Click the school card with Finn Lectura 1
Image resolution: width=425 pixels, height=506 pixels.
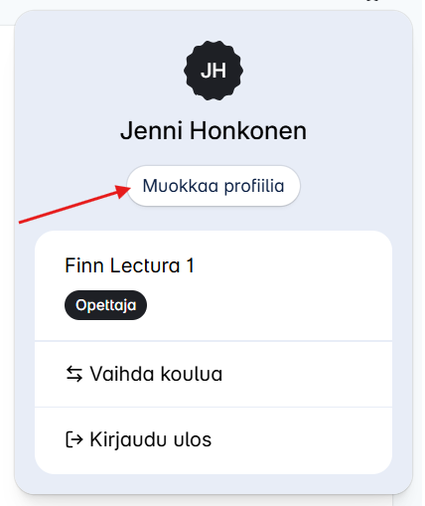pyautogui.click(x=213, y=286)
